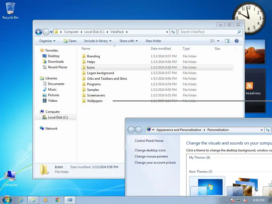Select the Icons folder row
The width and height of the screenshot is (272, 204).
[x=157, y=67]
